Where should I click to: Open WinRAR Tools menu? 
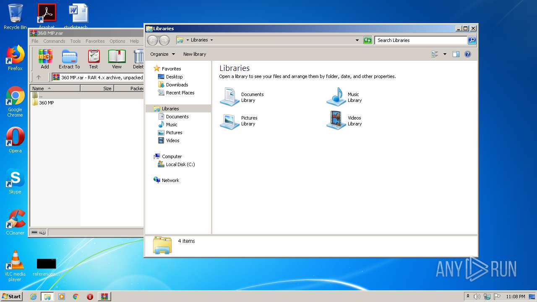pos(76,41)
